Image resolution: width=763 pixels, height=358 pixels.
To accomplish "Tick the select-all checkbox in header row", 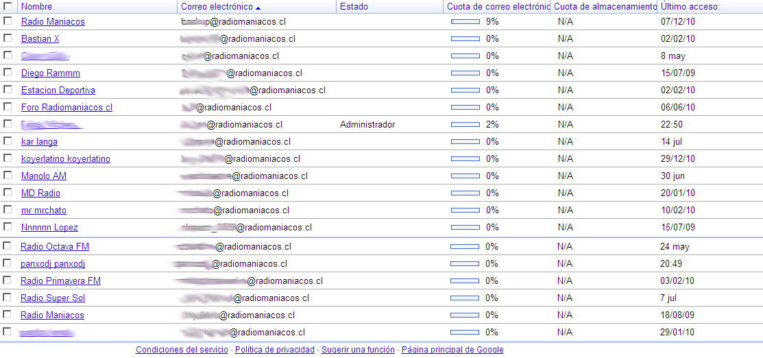I will click(8, 6).
